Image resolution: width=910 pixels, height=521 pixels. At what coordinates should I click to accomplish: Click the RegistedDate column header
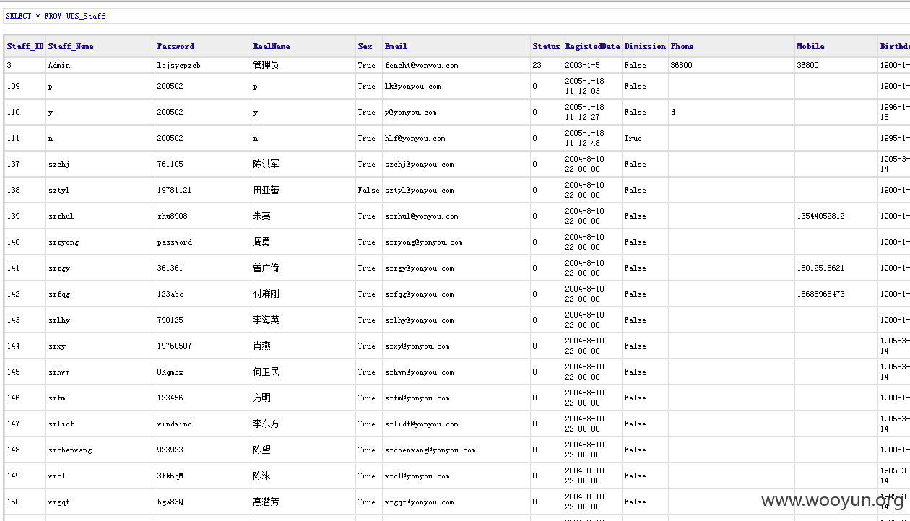[x=592, y=46]
